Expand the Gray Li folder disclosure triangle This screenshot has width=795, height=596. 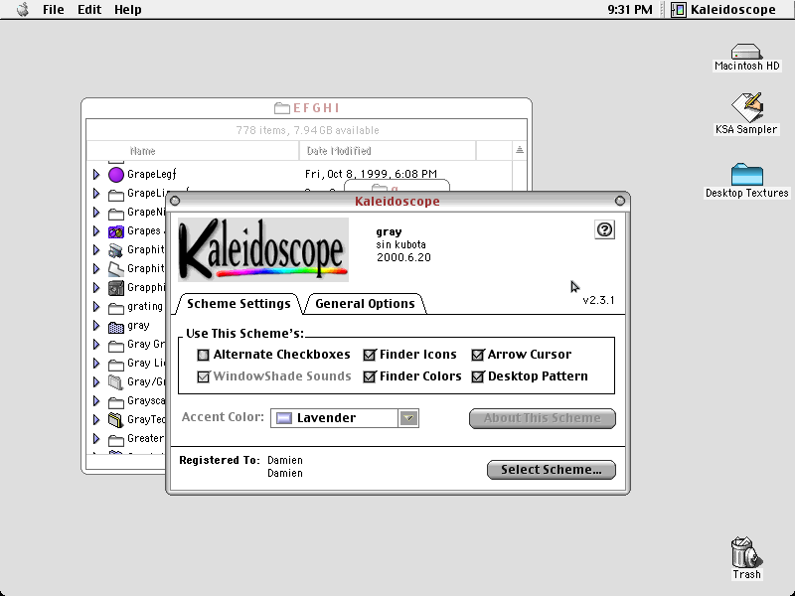(96, 364)
